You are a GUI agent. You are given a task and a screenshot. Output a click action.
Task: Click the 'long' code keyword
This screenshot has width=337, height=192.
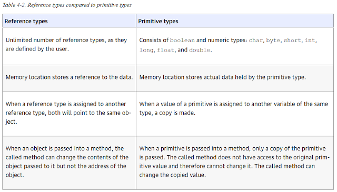pos(146,50)
